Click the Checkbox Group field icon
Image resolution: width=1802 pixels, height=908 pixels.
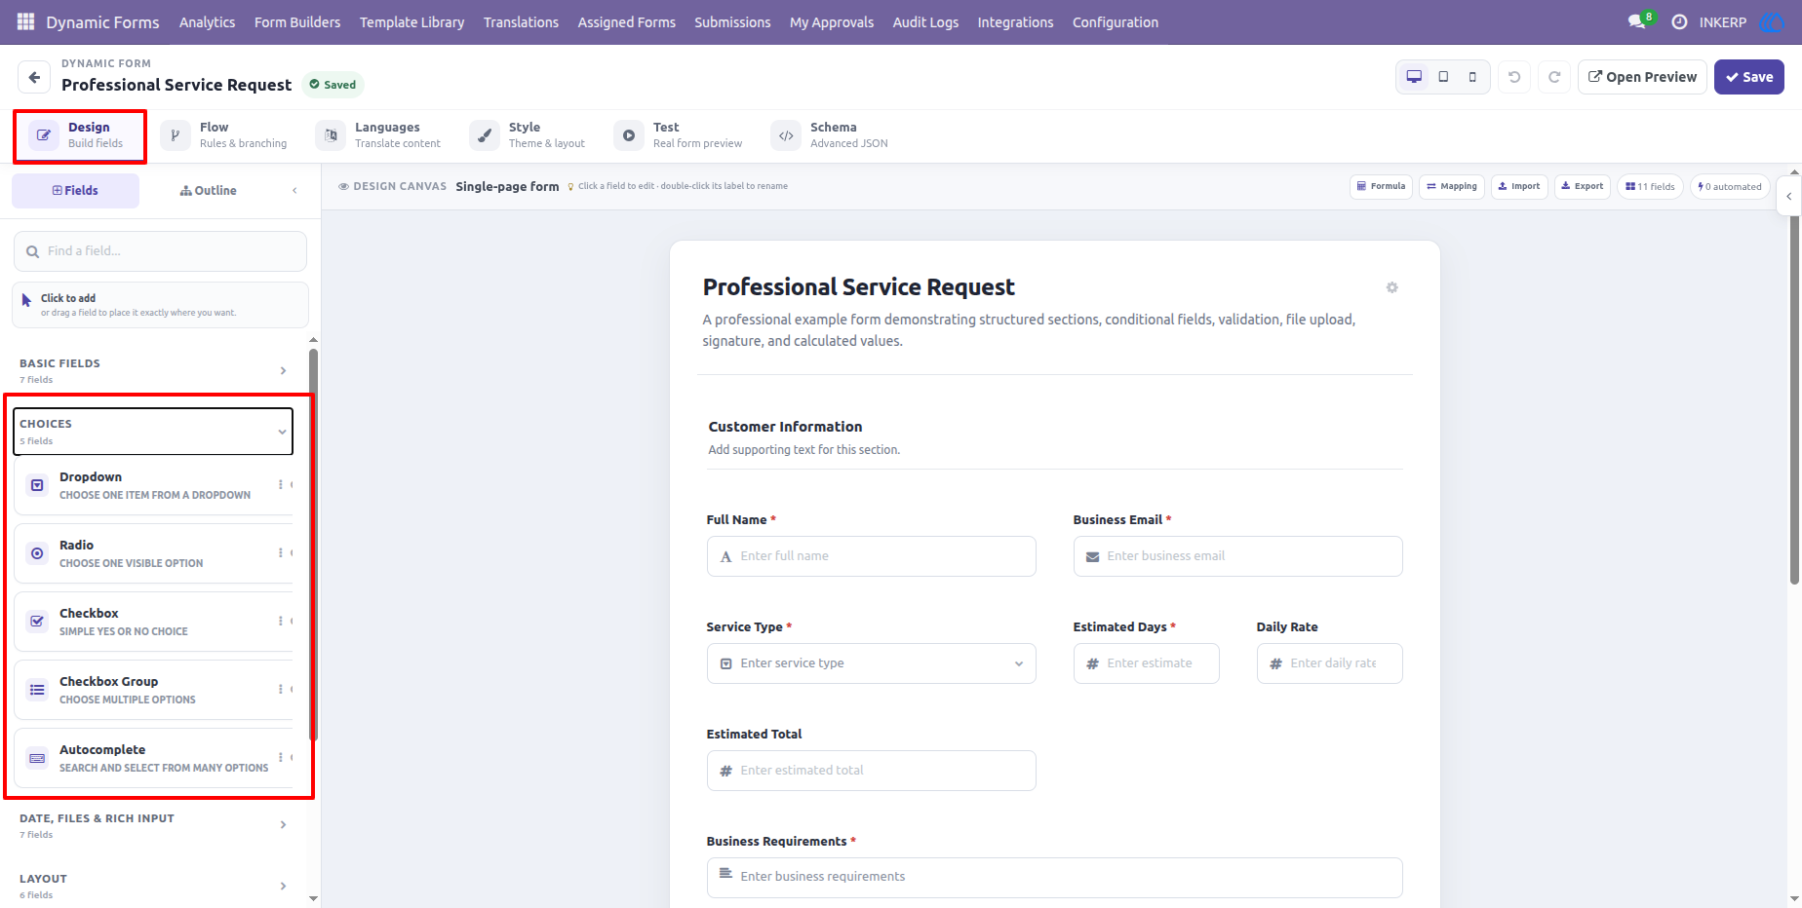[37, 690]
